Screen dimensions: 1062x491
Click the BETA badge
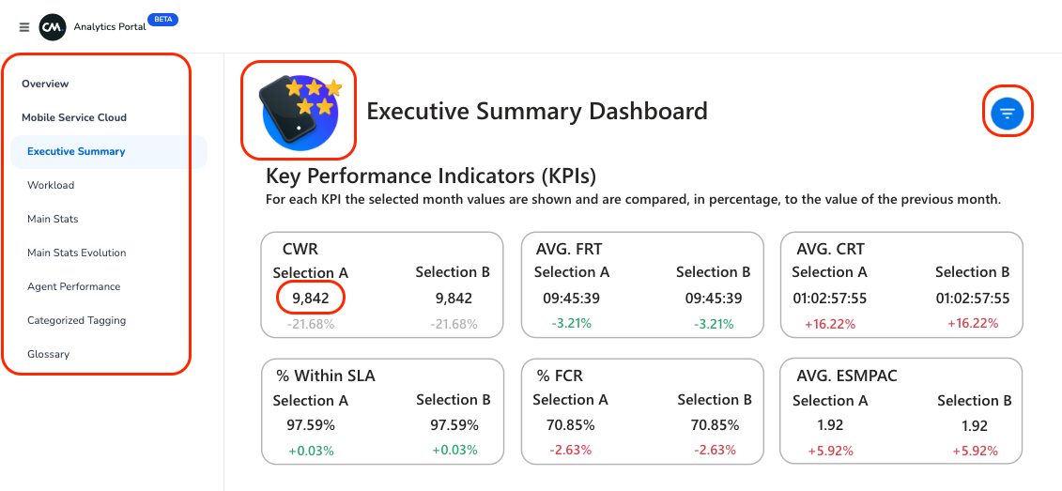[163, 19]
